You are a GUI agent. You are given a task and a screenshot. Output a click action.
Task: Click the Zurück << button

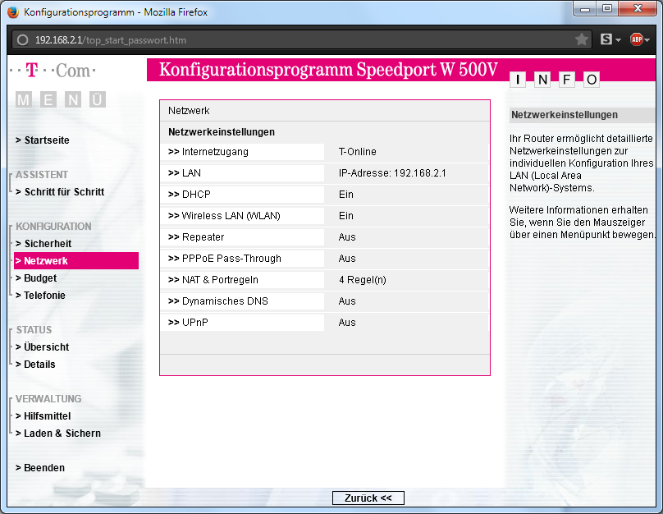click(368, 498)
